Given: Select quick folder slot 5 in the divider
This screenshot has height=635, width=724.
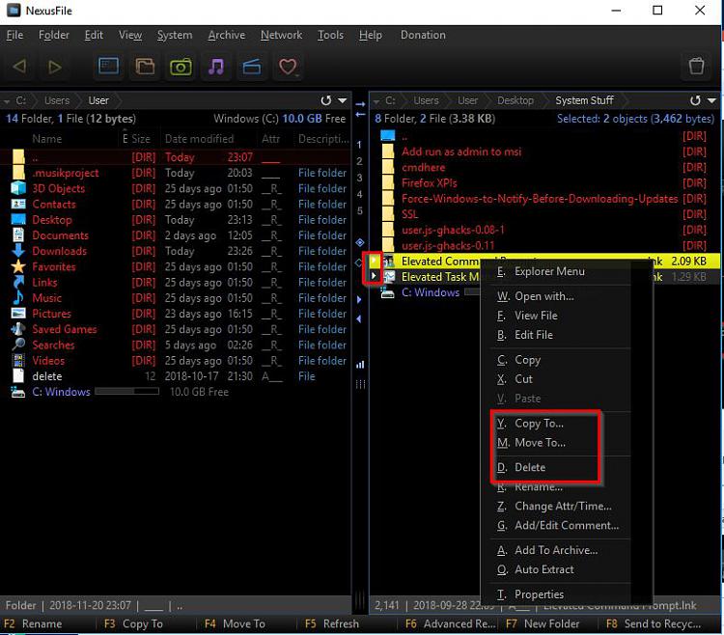Looking at the screenshot, I should point(359,211).
